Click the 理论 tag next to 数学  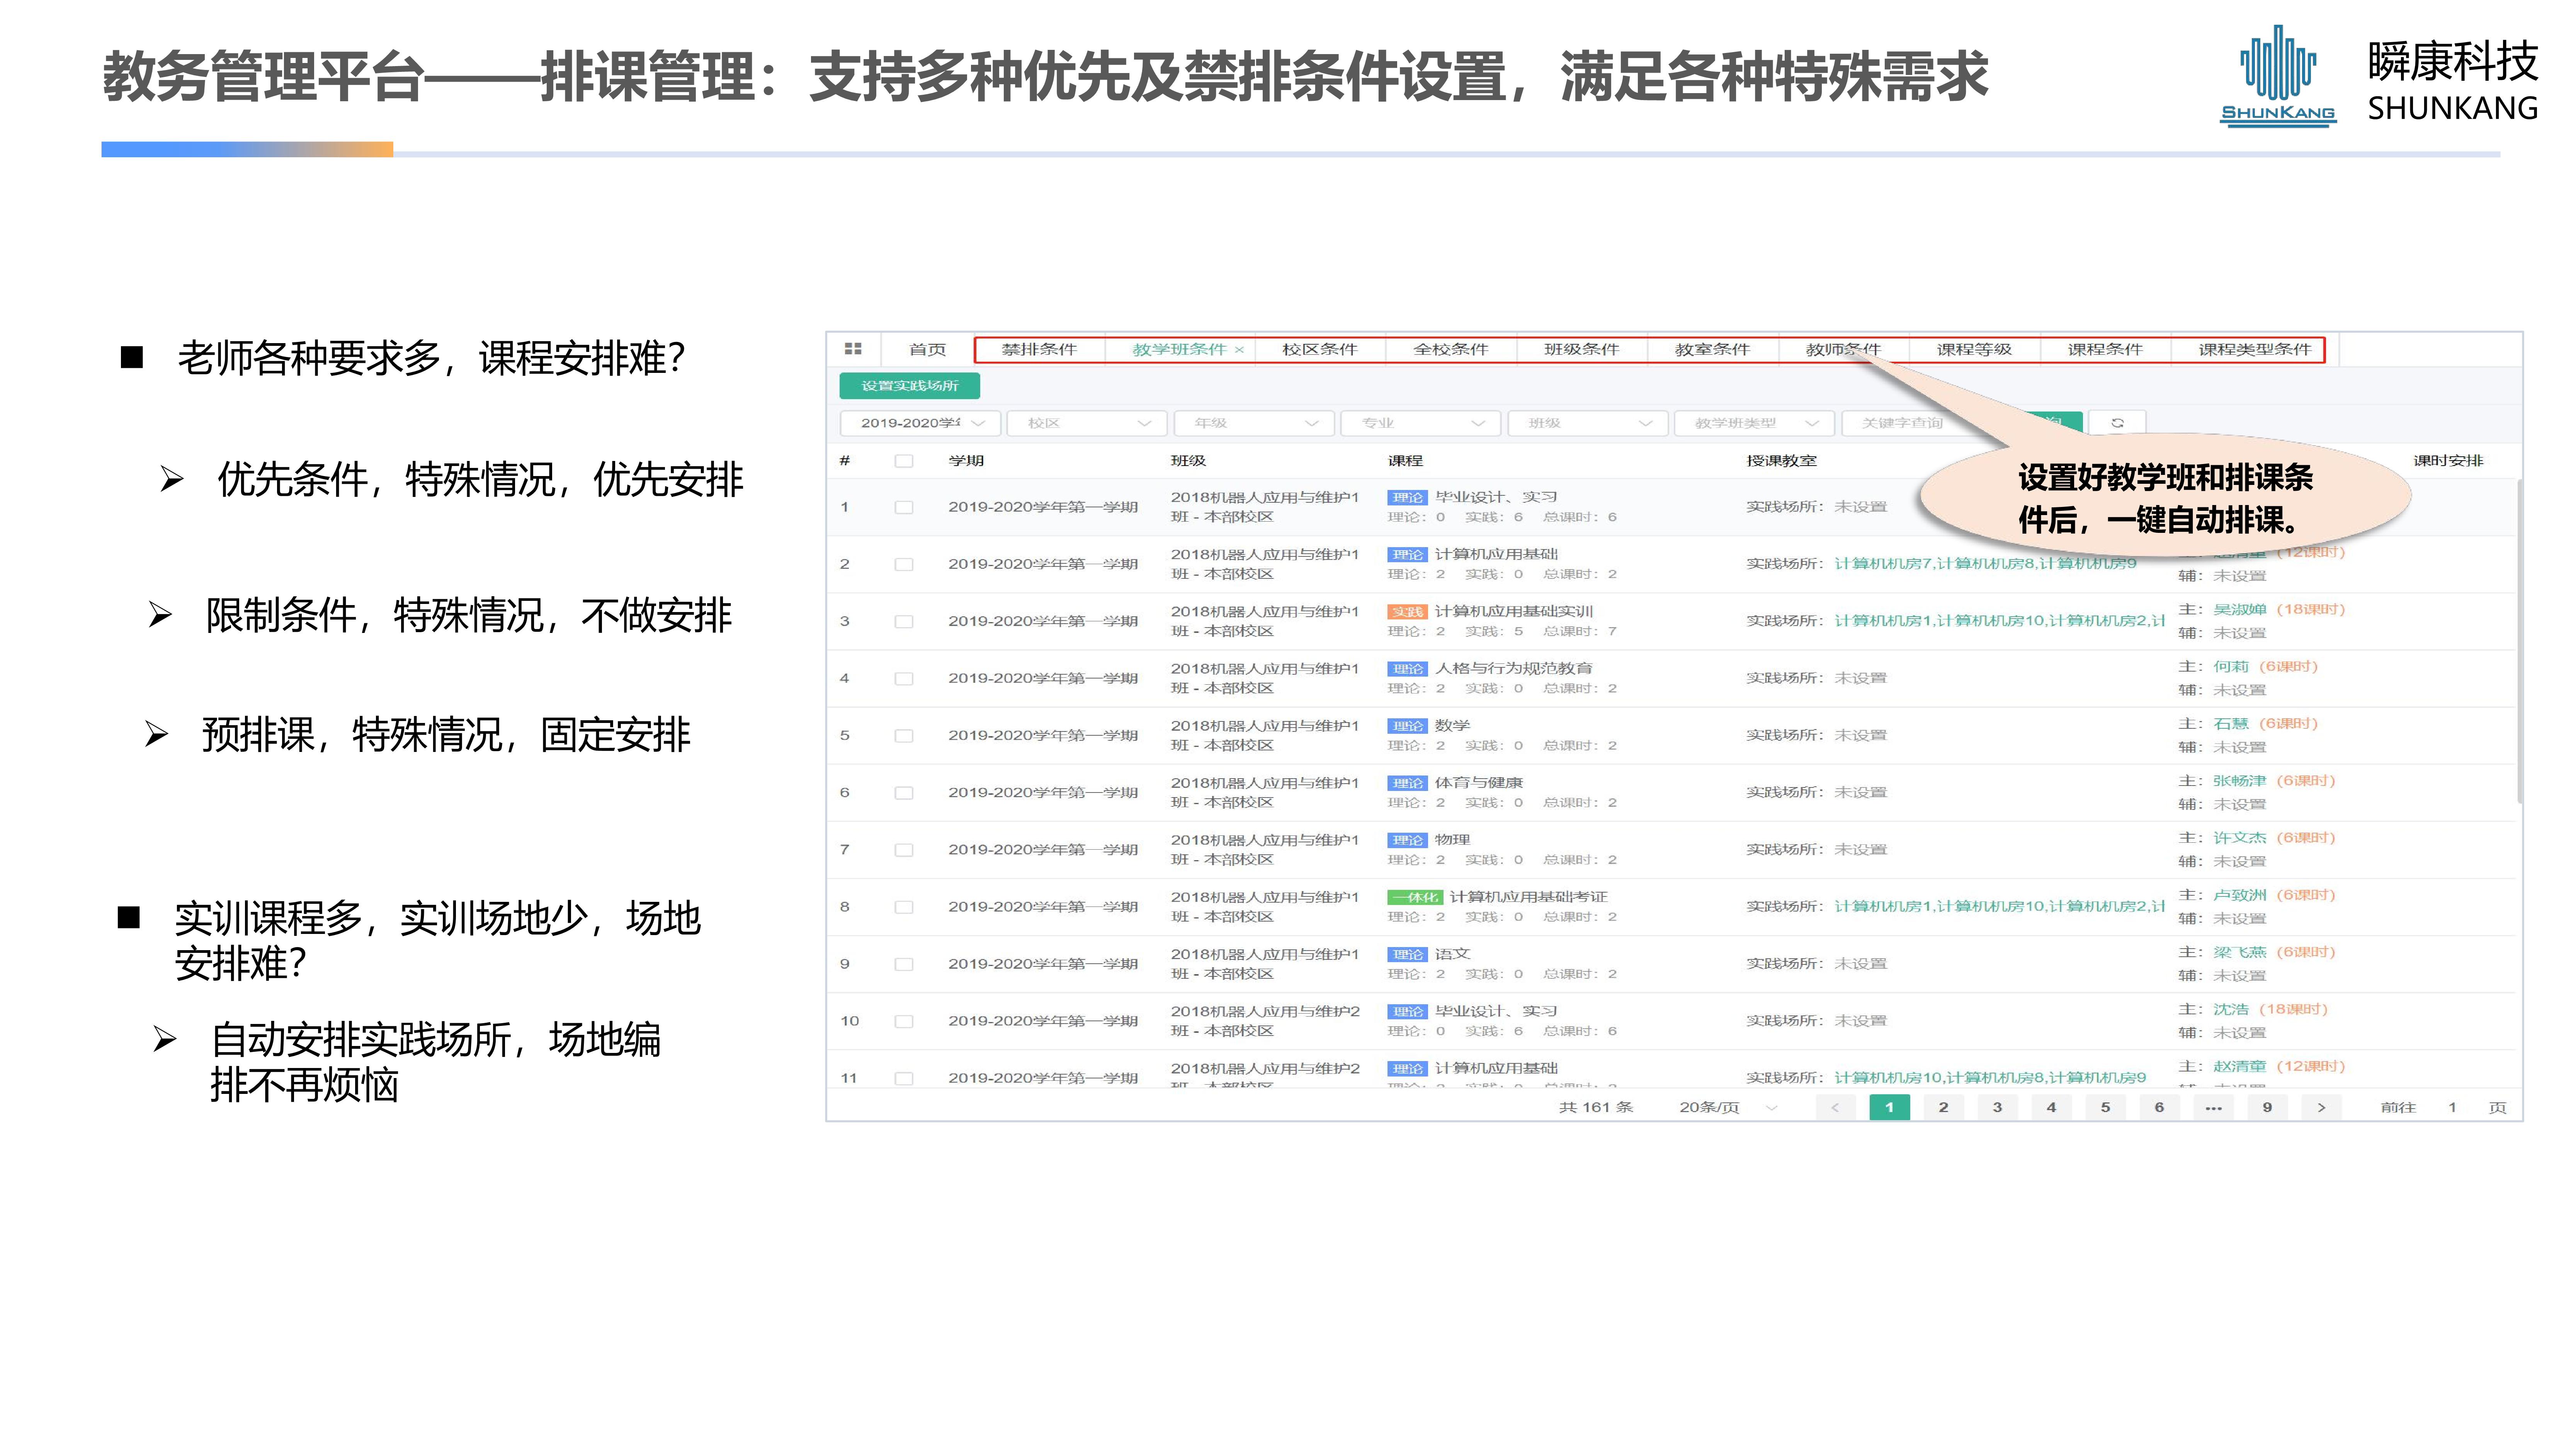1407,726
